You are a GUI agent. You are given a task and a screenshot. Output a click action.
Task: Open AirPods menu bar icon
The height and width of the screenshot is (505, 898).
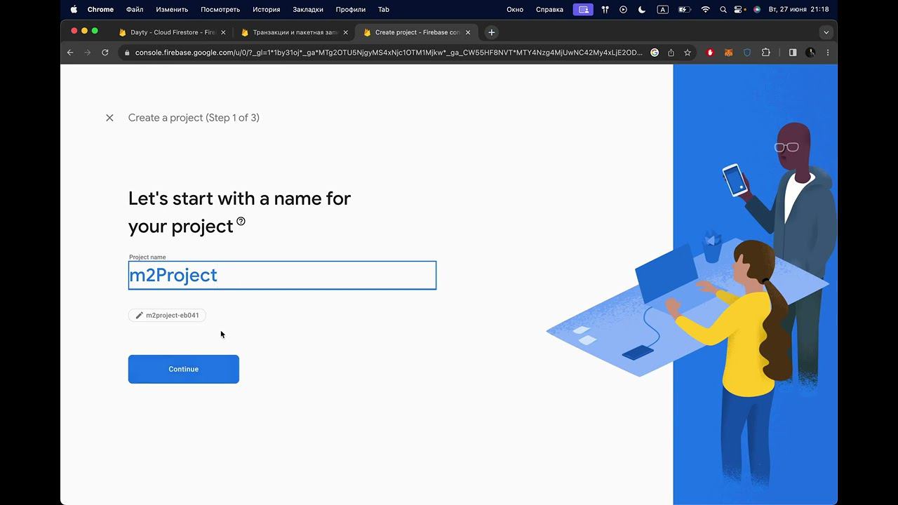click(x=605, y=10)
